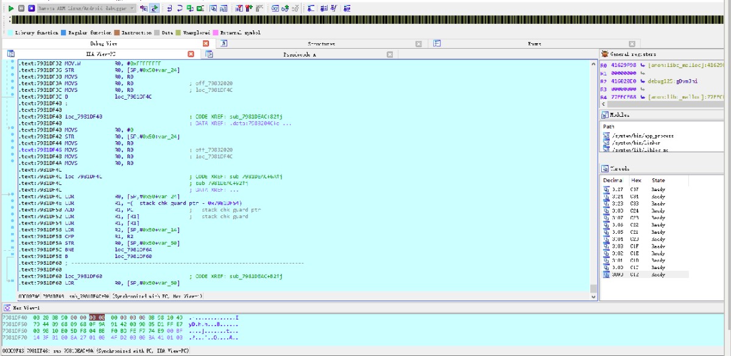The image size is (731, 356).
Task: Click the delete breakpoint icon with gray X
Action: (x=260, y=9)
